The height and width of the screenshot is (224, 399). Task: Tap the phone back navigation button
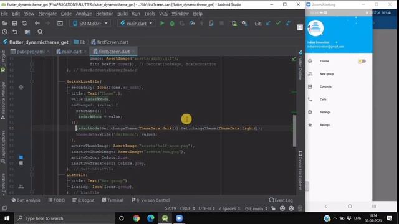coord(325,206)
